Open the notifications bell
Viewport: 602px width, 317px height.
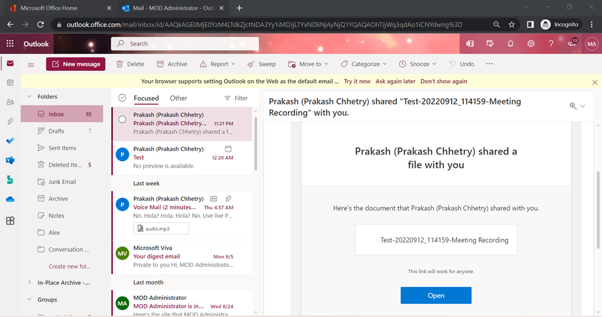510,44
